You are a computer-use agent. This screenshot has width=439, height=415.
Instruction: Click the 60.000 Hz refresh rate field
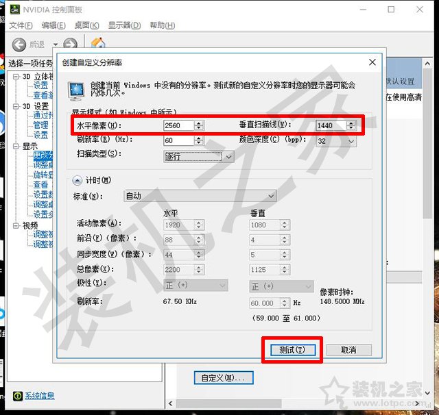[x=264, y=303]
